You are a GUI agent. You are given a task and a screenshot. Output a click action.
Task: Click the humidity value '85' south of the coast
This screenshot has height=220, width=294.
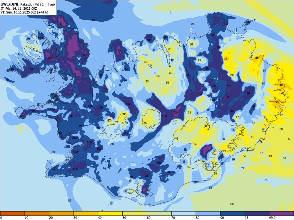[210, 188]
